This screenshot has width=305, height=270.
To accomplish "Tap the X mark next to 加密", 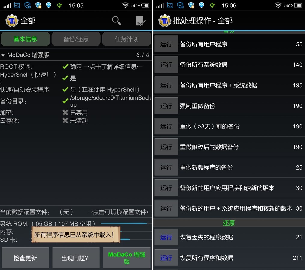I will [65, 112].
